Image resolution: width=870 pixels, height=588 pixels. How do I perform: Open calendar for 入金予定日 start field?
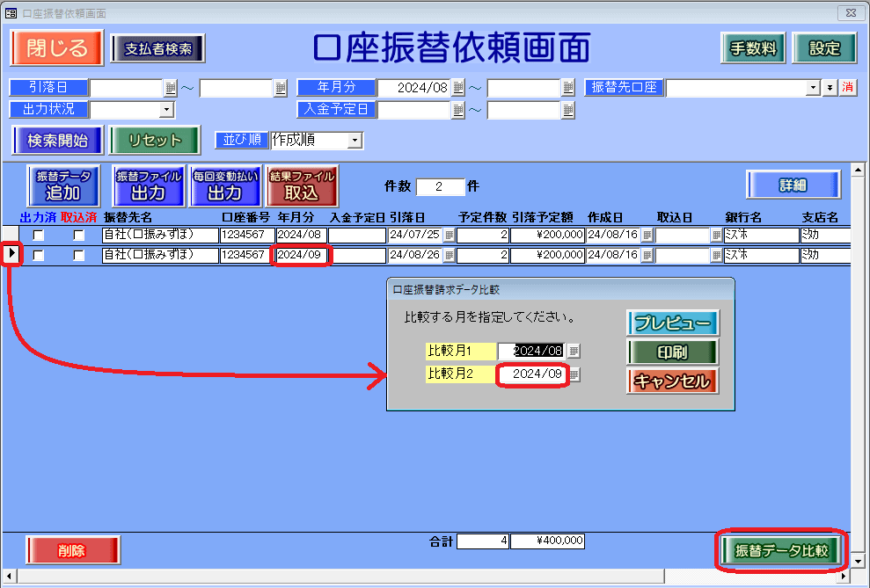pyautogui.click(x=457, y=110)
